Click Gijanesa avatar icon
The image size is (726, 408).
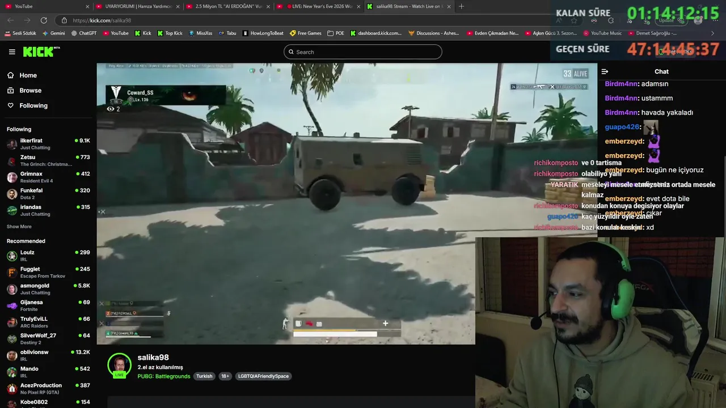point(11,306)
